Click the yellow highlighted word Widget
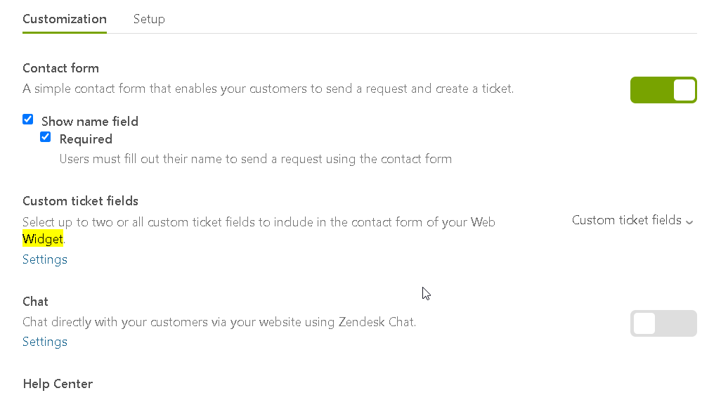 click(x=42, y=240)
